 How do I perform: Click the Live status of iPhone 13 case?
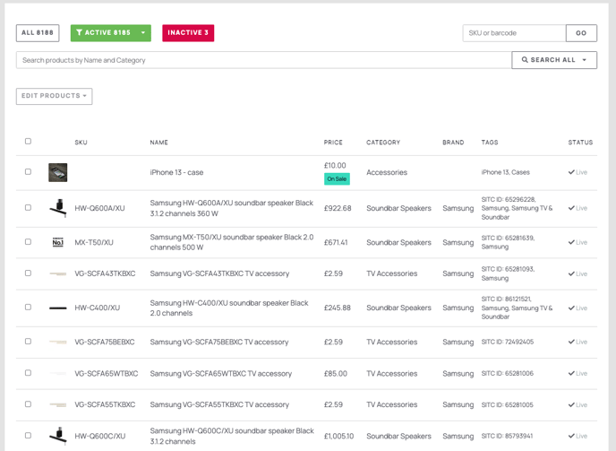tap(577, 172)
